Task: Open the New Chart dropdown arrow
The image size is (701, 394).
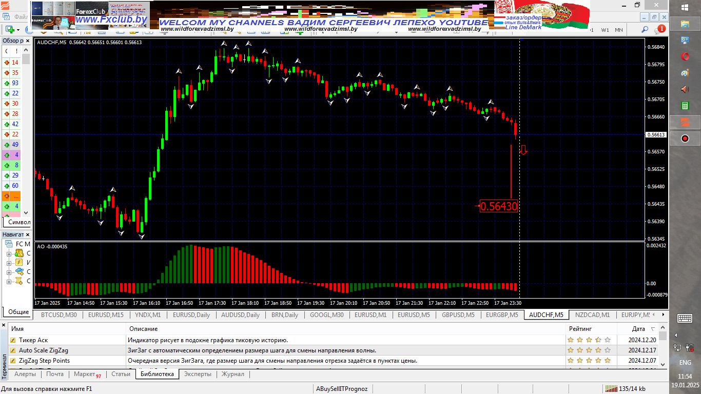Action: tap(18, 30)
